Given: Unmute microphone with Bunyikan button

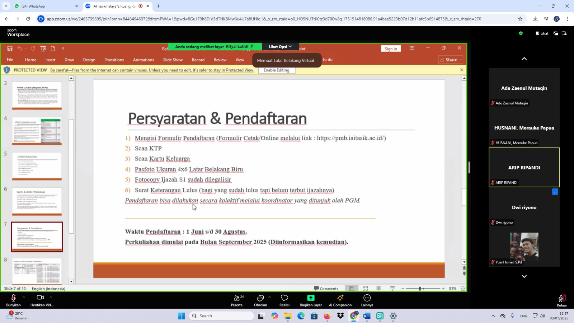Looking at the screenshot, I should [x=13, y=300].
